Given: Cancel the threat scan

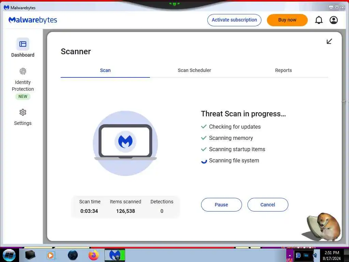Looking at the screenshot, I should click(x=268, y=205).
